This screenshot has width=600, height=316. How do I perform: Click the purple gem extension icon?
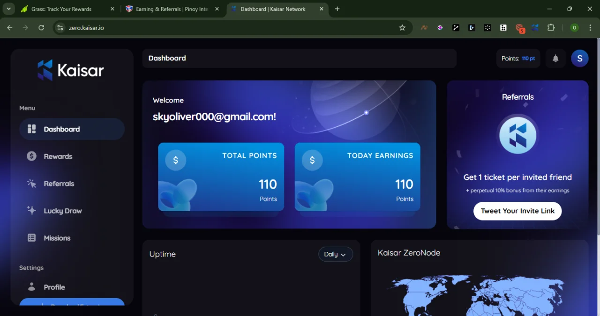click(440, 28)
